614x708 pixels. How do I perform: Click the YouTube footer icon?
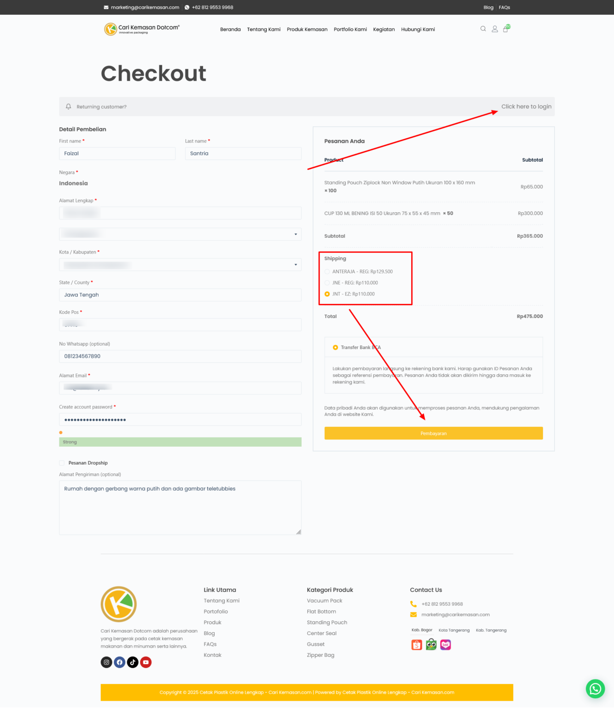pyautogui.click(x=146, y=662)
